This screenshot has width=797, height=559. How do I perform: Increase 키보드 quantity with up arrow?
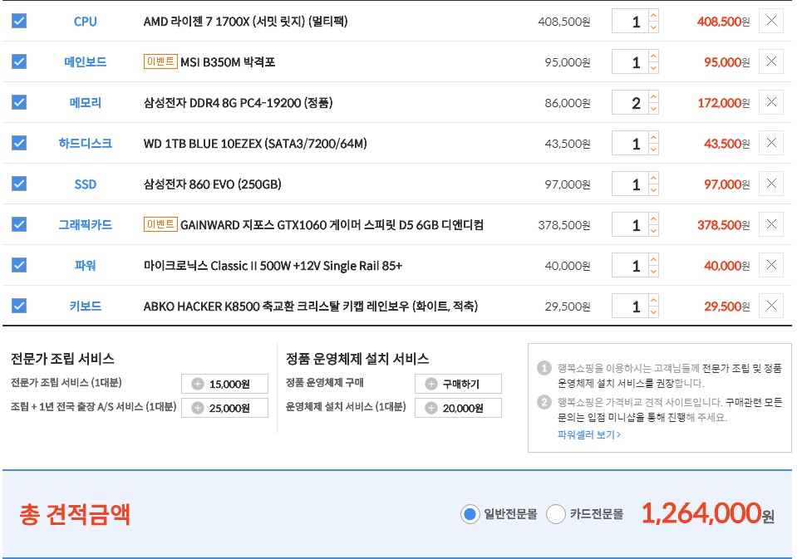click(654, 300)
